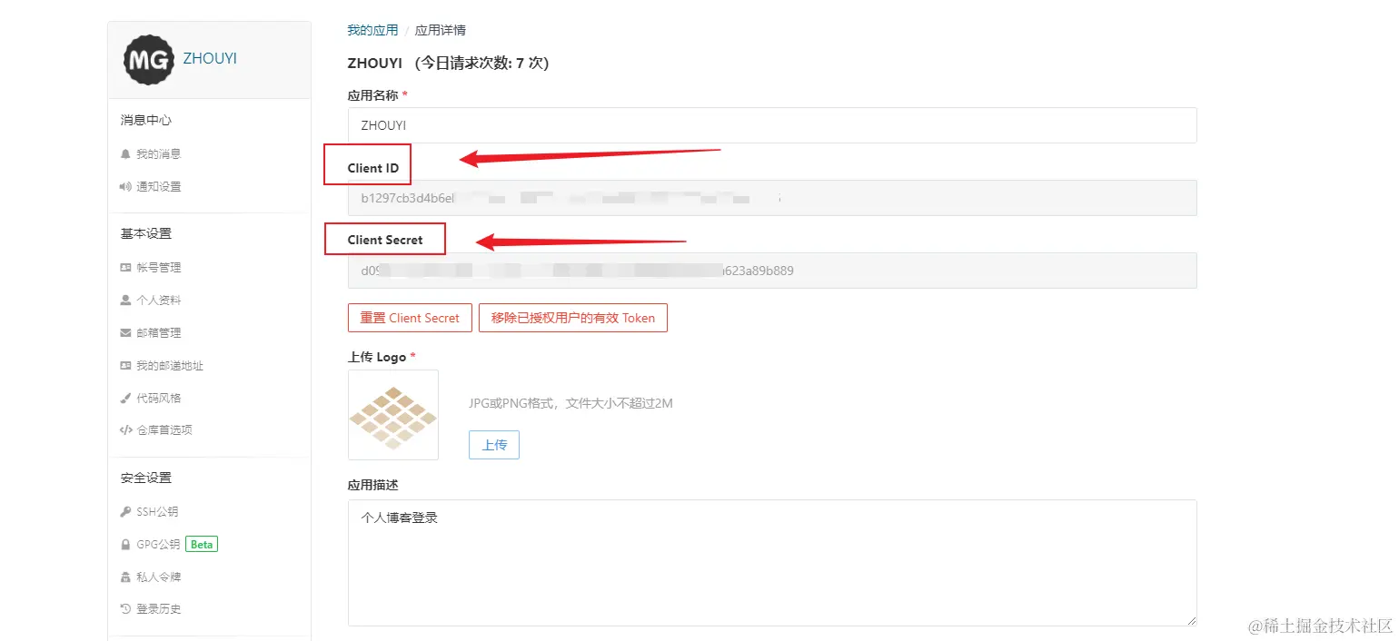
Task: Open 我的消息 in sidebar
Action: pos(159,154)
